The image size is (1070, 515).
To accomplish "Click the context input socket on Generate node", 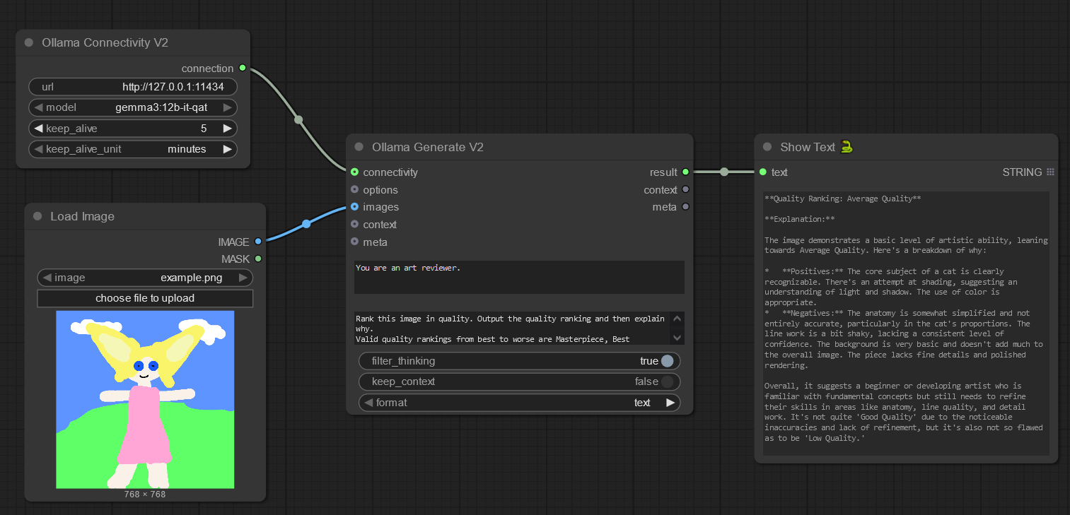I will coord(354,225).
